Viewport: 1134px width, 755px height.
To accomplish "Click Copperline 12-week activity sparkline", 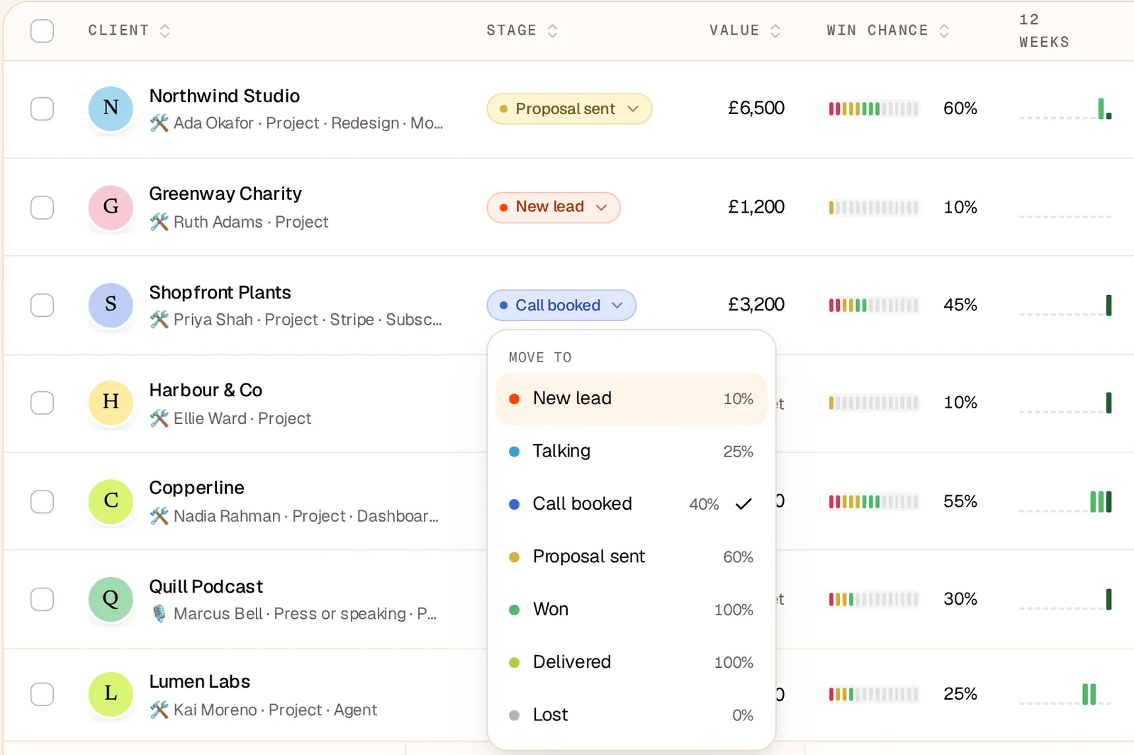I will coord(1065,501).
